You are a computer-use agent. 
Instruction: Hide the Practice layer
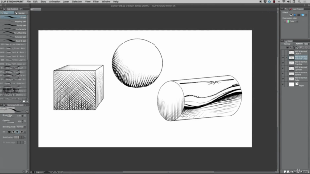click(x=283, y=63)
